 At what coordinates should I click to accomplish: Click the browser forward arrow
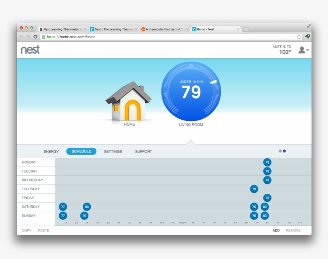tap(28, 37)
